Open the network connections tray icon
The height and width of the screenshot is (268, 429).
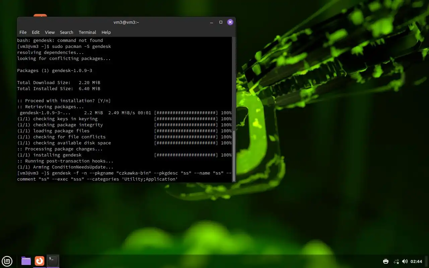pos(396,261)
